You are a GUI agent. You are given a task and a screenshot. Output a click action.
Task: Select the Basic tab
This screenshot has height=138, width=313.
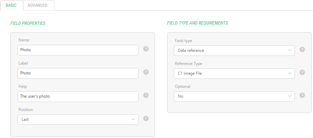pos(11,5)
